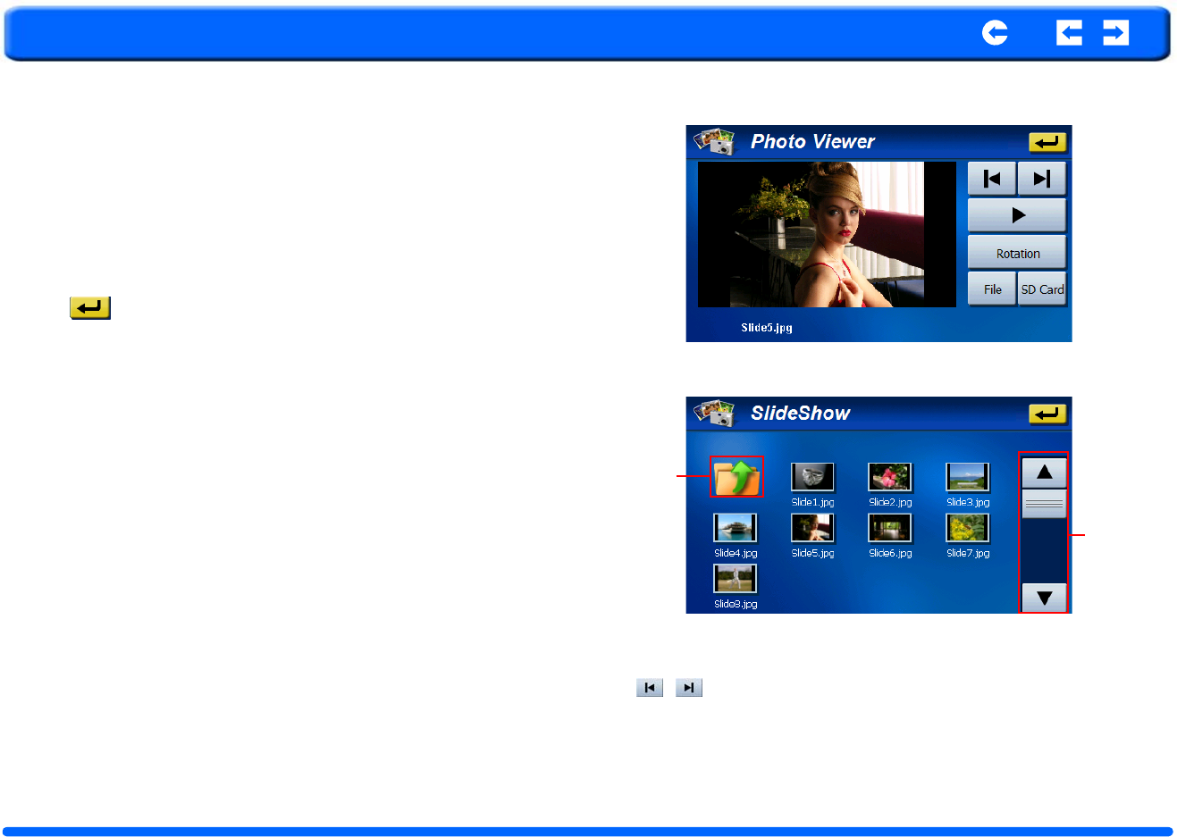Click the Photo Viewer title text
The image size is (1177, 837).
812,142
